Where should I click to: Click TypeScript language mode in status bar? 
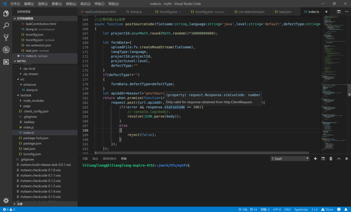pyautogui.click(x=301, y=209)
